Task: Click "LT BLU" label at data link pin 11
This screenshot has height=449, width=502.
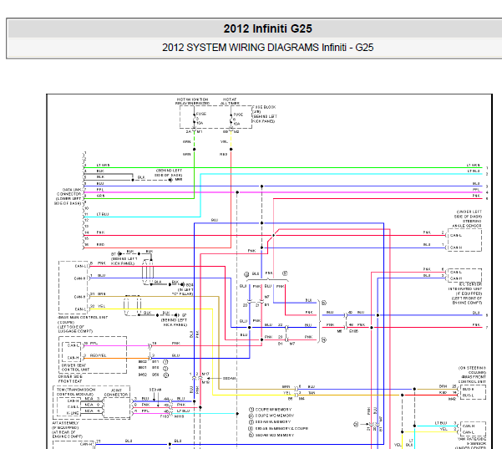Action: [x=103, y=214]
